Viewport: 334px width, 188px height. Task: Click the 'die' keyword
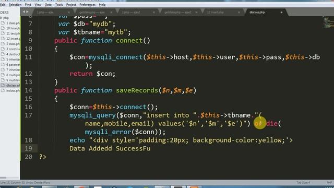[x=272, y=124]
